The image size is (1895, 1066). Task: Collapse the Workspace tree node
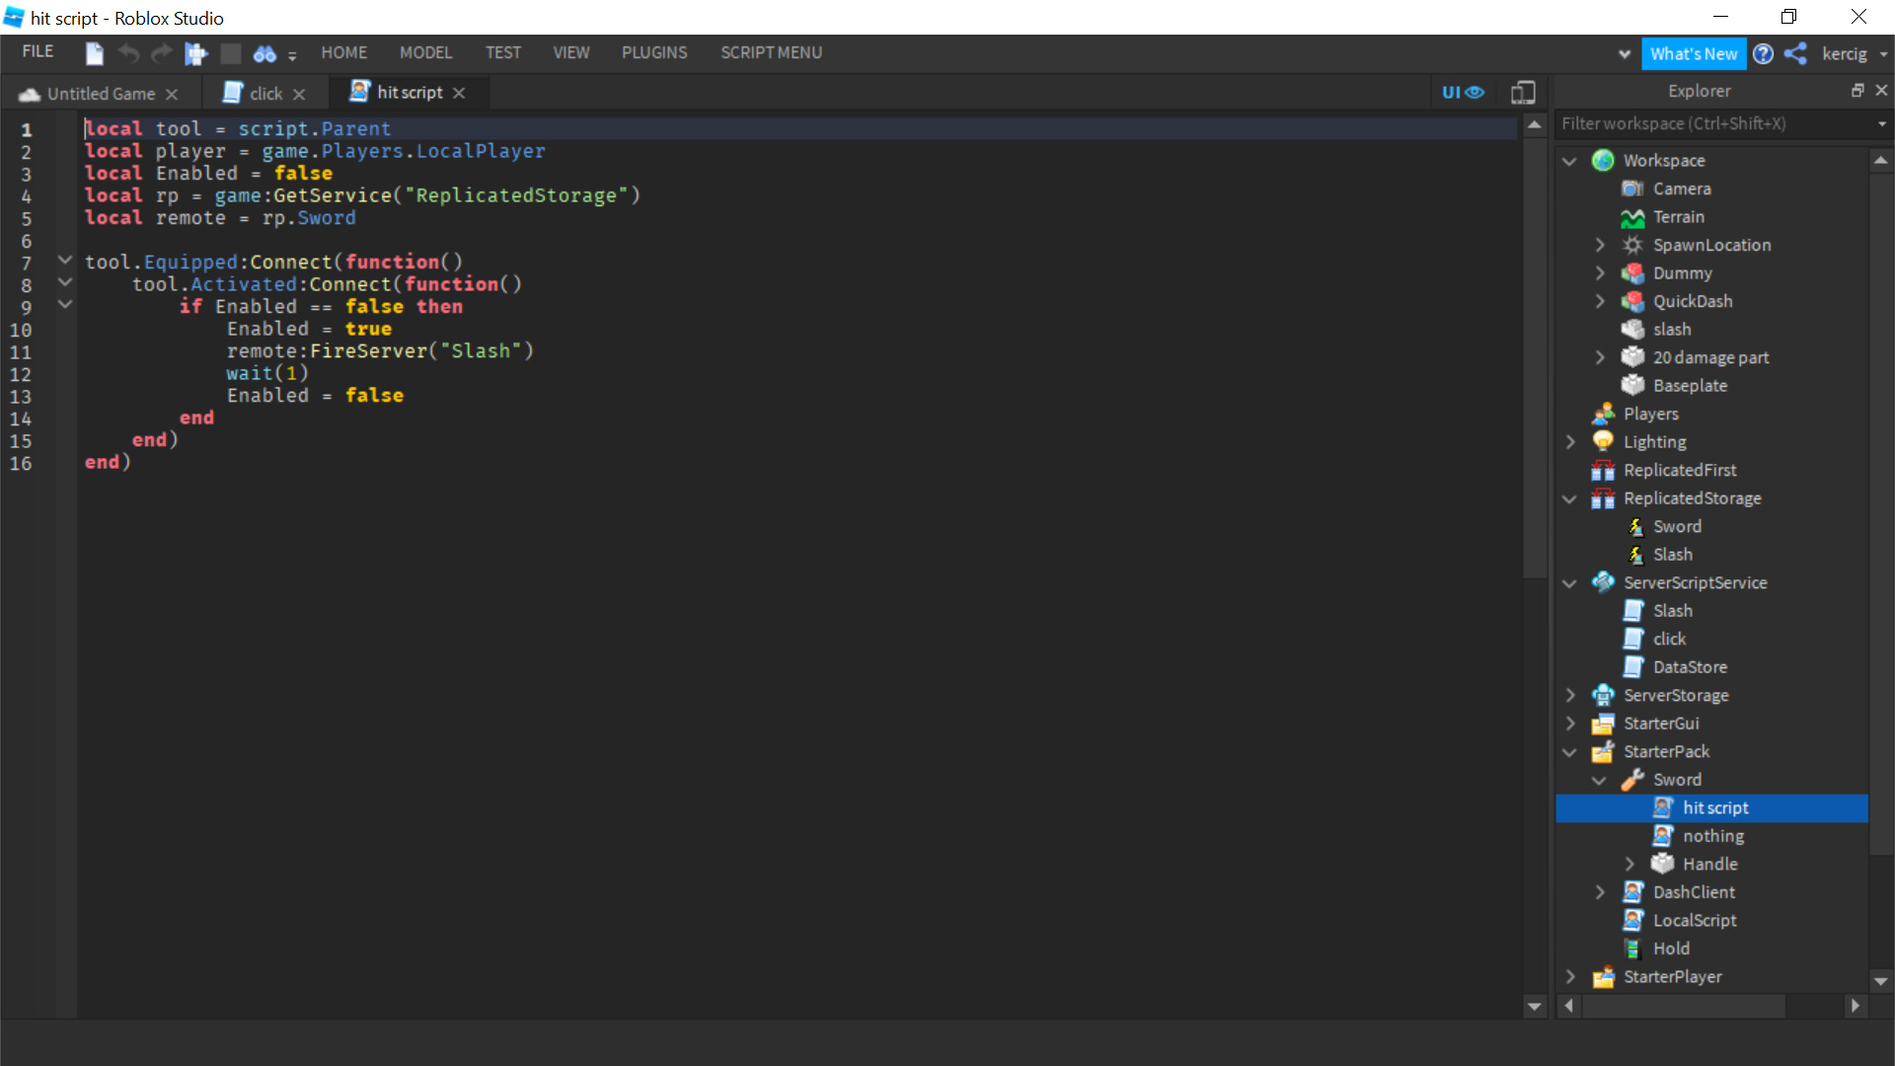pos(1569,161)
